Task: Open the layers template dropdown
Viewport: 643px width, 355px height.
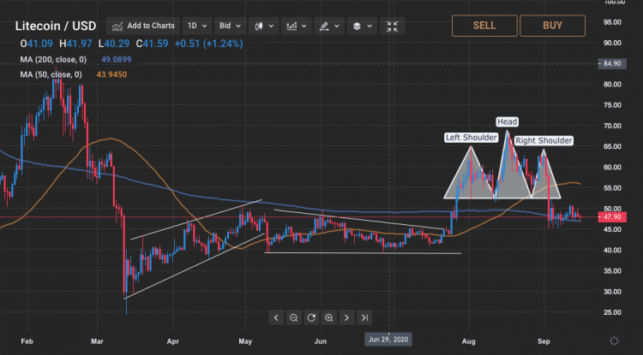Action: pos(362,26)
